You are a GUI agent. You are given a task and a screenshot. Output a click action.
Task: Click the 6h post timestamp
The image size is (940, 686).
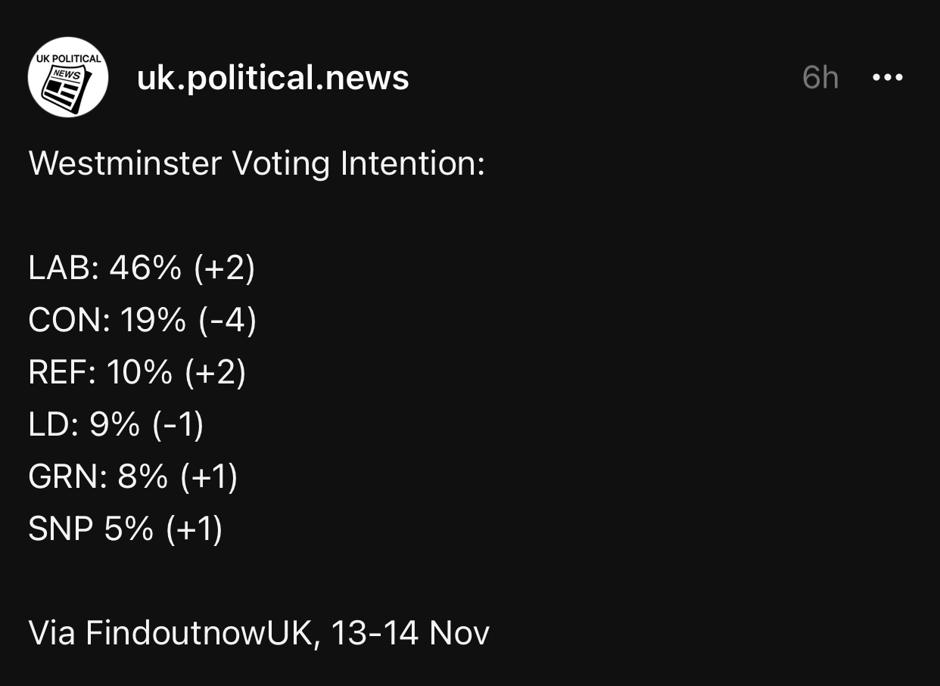pyautogui.click(x=820, y=78)
